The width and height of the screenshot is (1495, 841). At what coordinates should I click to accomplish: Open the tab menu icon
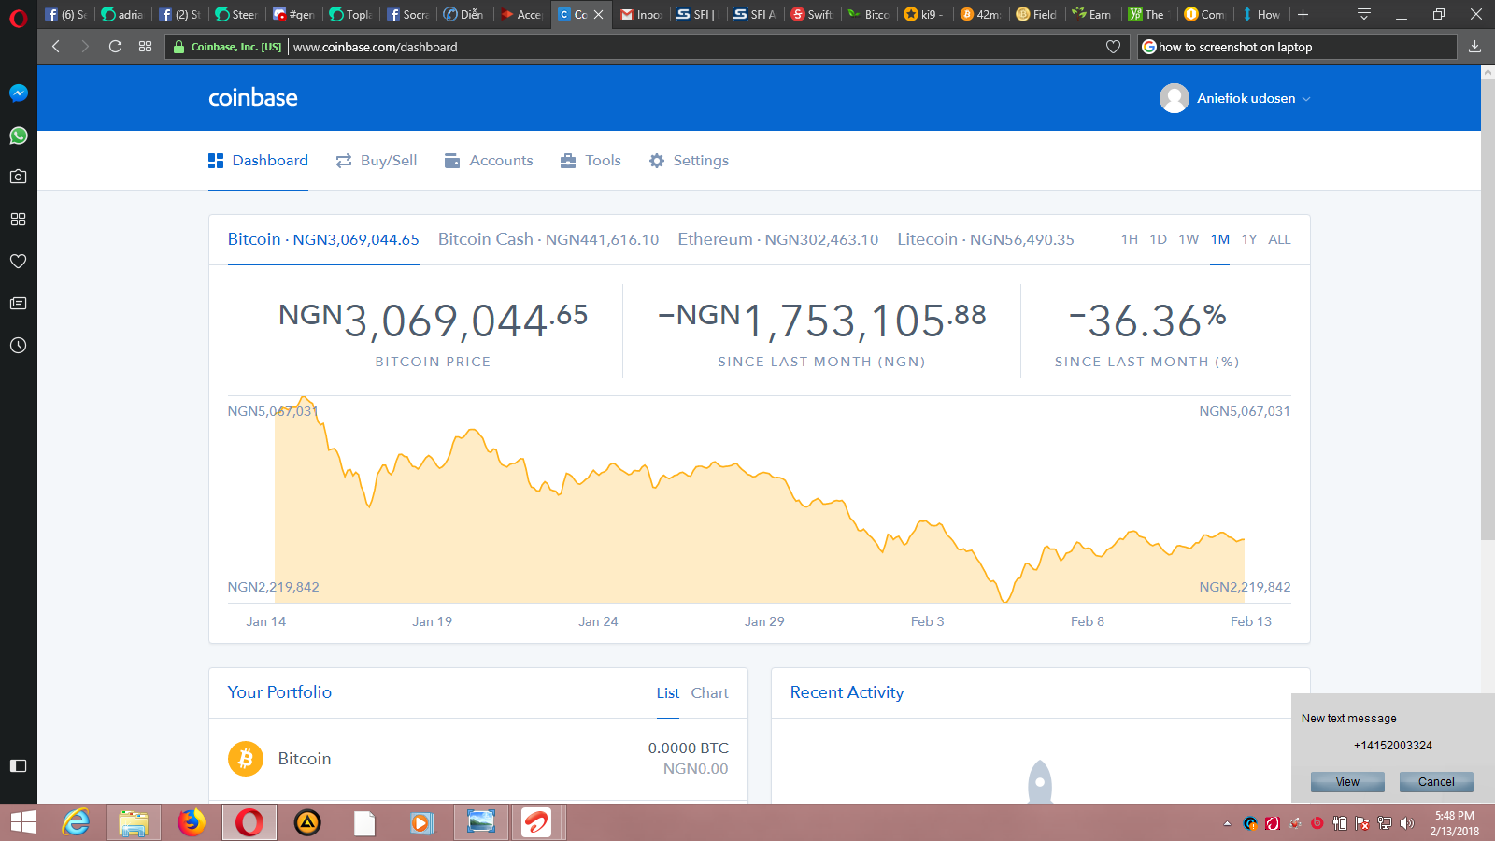[x=1364, y=14]
